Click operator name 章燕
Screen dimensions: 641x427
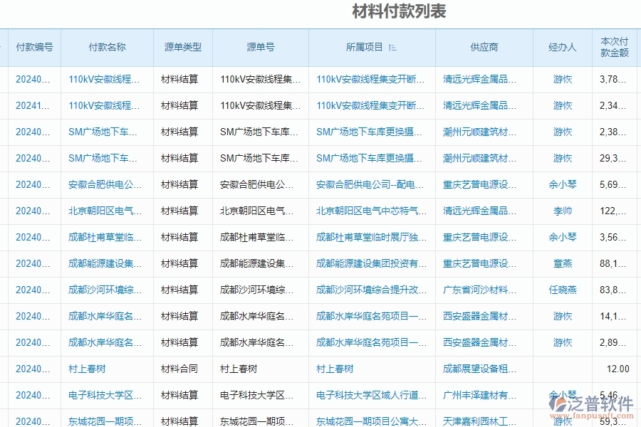(x=562, y=263)
